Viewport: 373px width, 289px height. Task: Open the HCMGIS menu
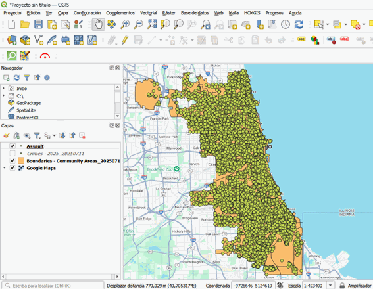(x=252, y=13)
